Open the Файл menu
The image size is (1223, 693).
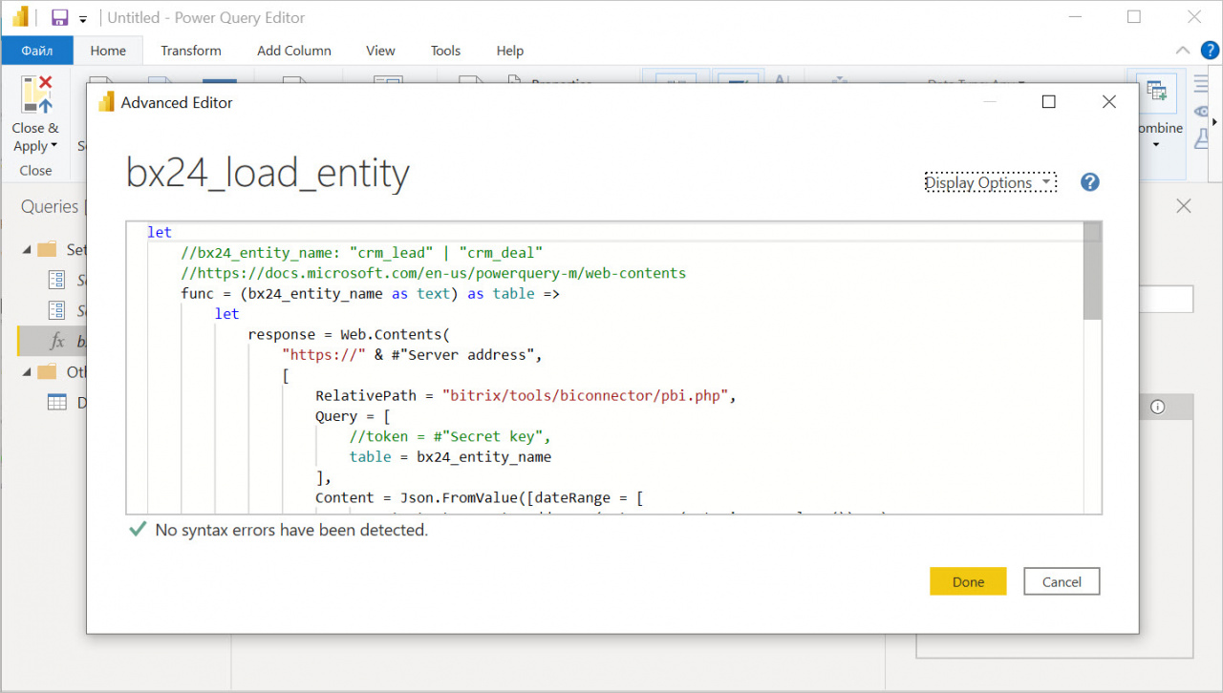(x=37, y=51)
